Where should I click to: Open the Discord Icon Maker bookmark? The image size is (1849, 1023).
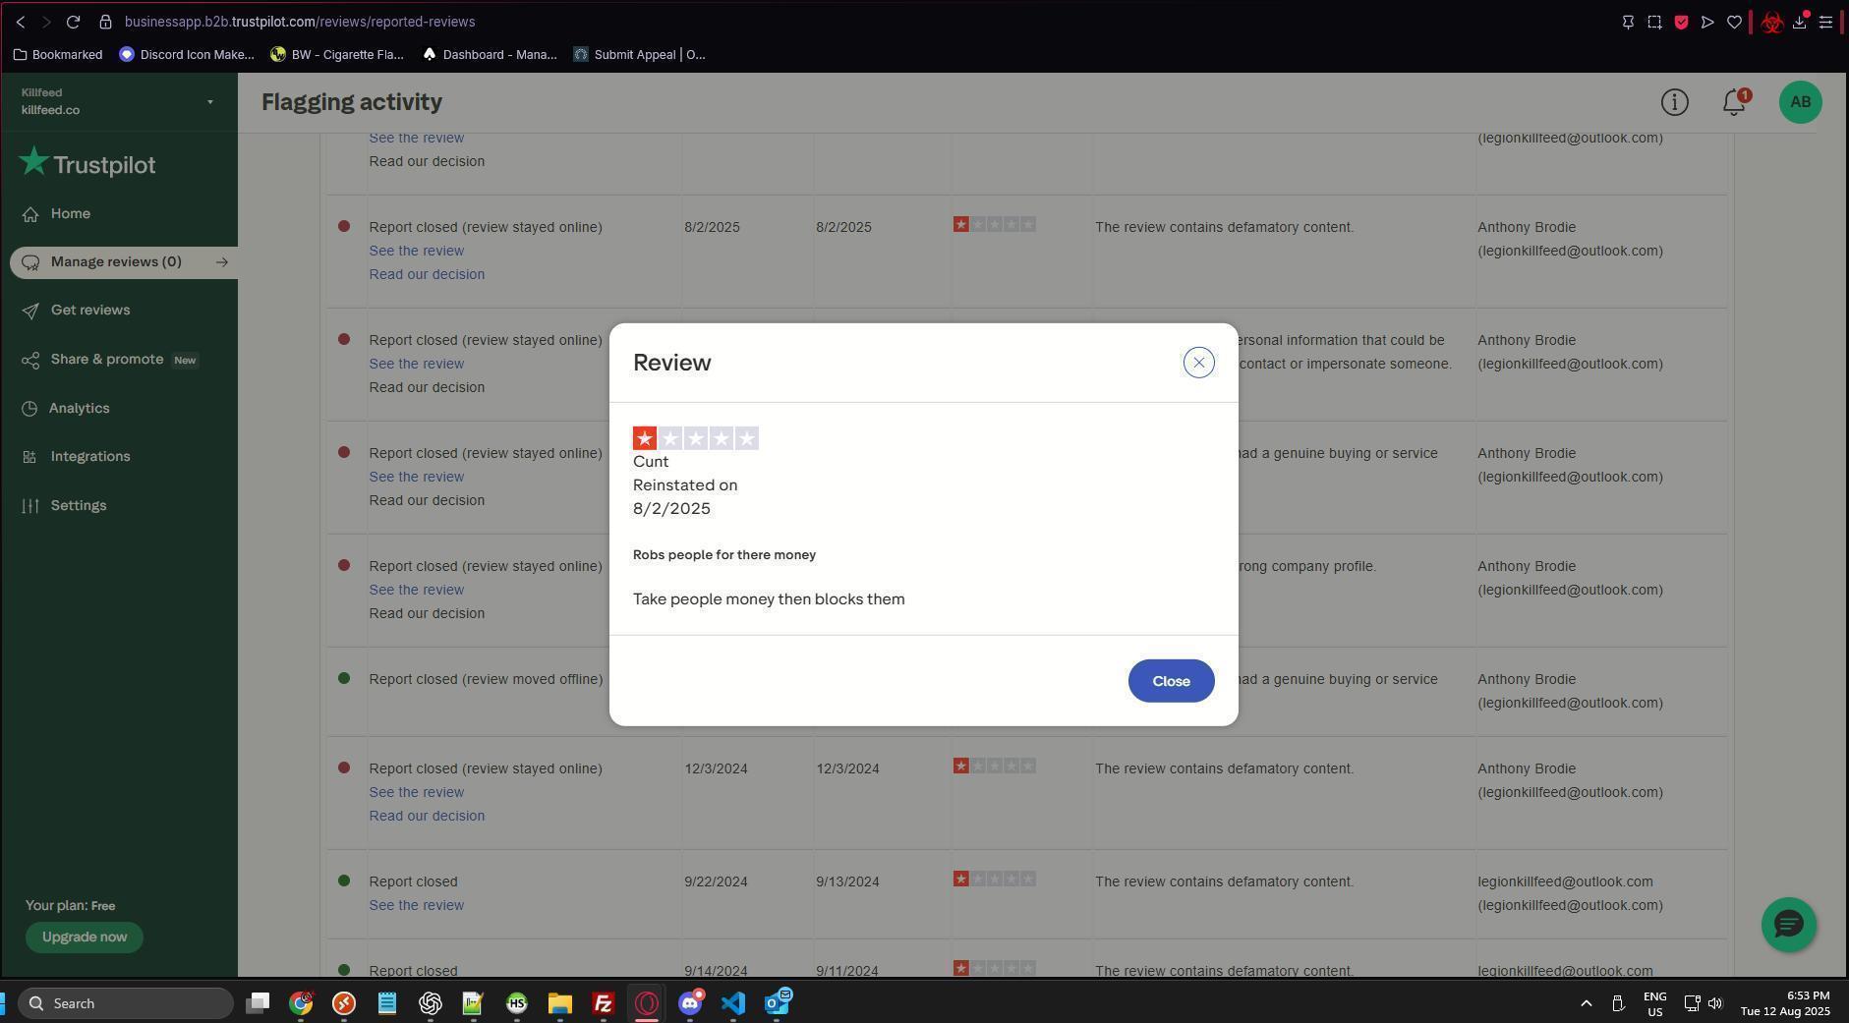(x=187, y=55)
